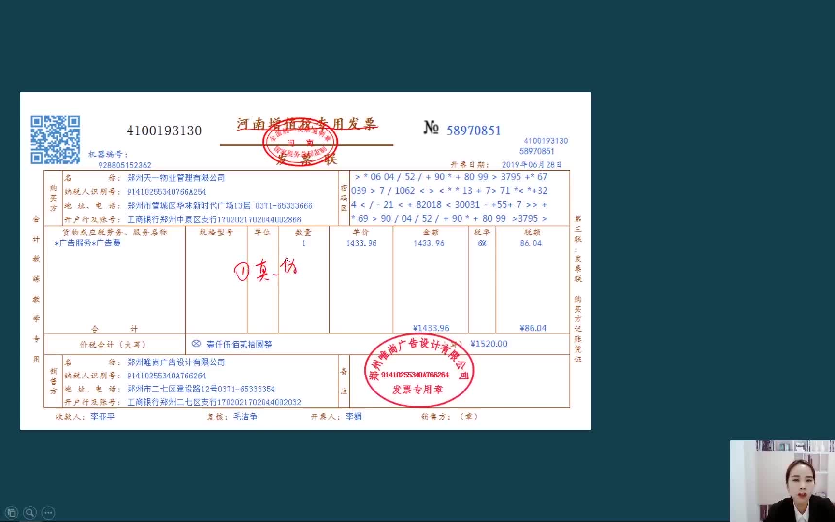The width and height of the screenshot is (835, 522).
Task: Click the 税额 column header
Action: pos(533,232)
